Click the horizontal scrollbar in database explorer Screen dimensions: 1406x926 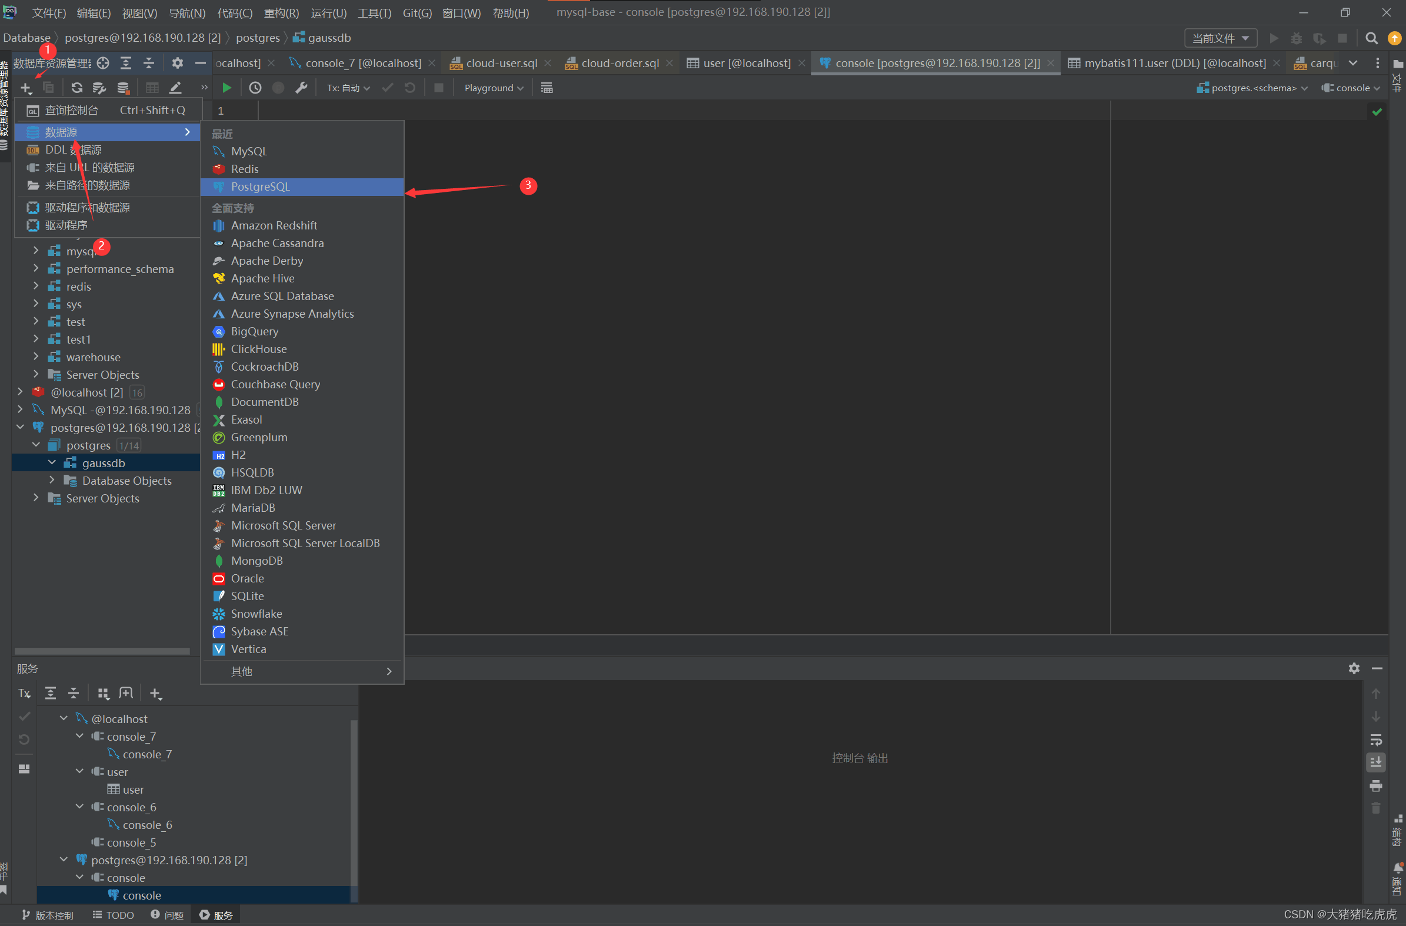102,651
